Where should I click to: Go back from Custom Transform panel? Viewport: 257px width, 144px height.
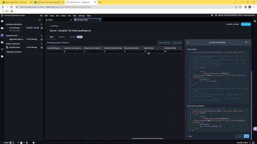[x=188, y=42]
